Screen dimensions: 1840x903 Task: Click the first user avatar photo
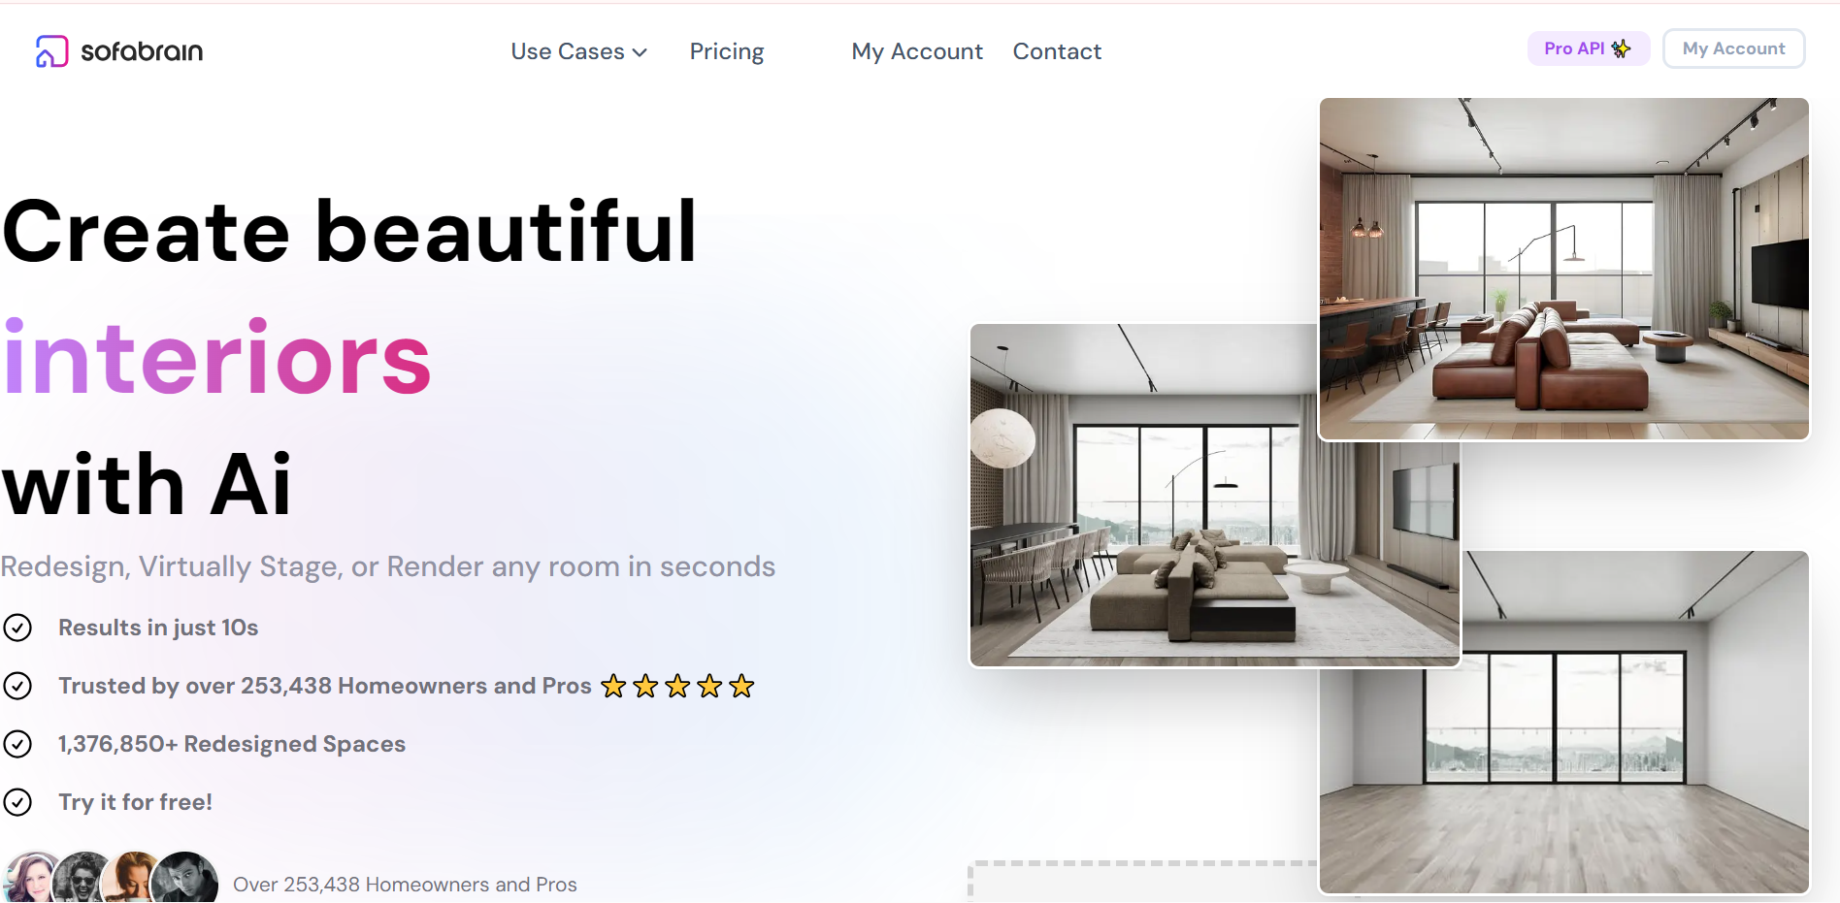point(31,879)
